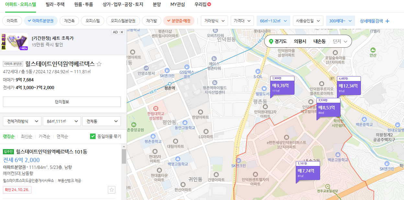Uncheck the 동일매물 묶기 checkbox
404x200 pixels.
[93, 136]
